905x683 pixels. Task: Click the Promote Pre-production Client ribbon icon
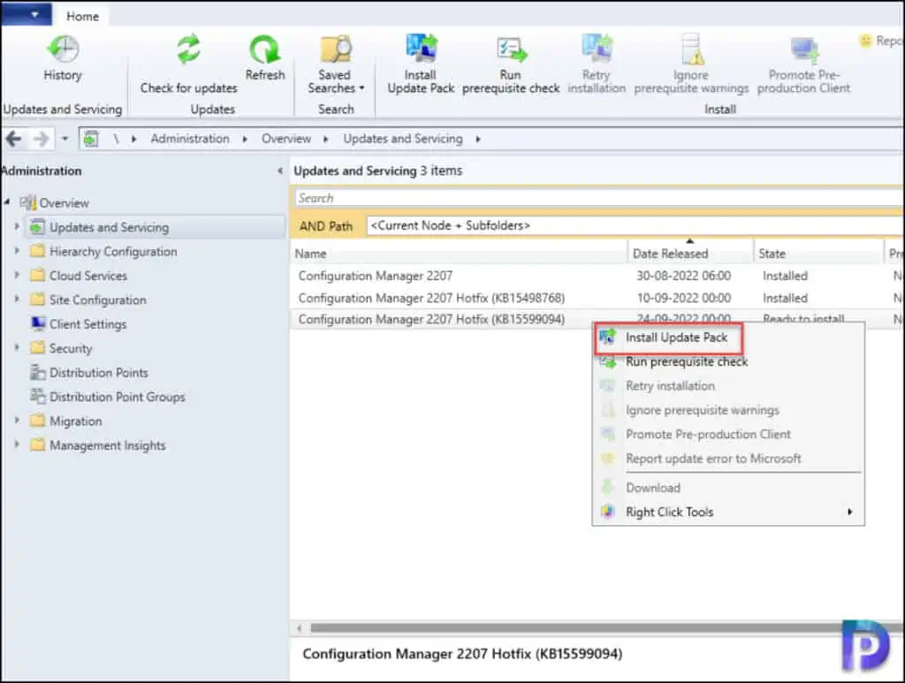(804, 50)
